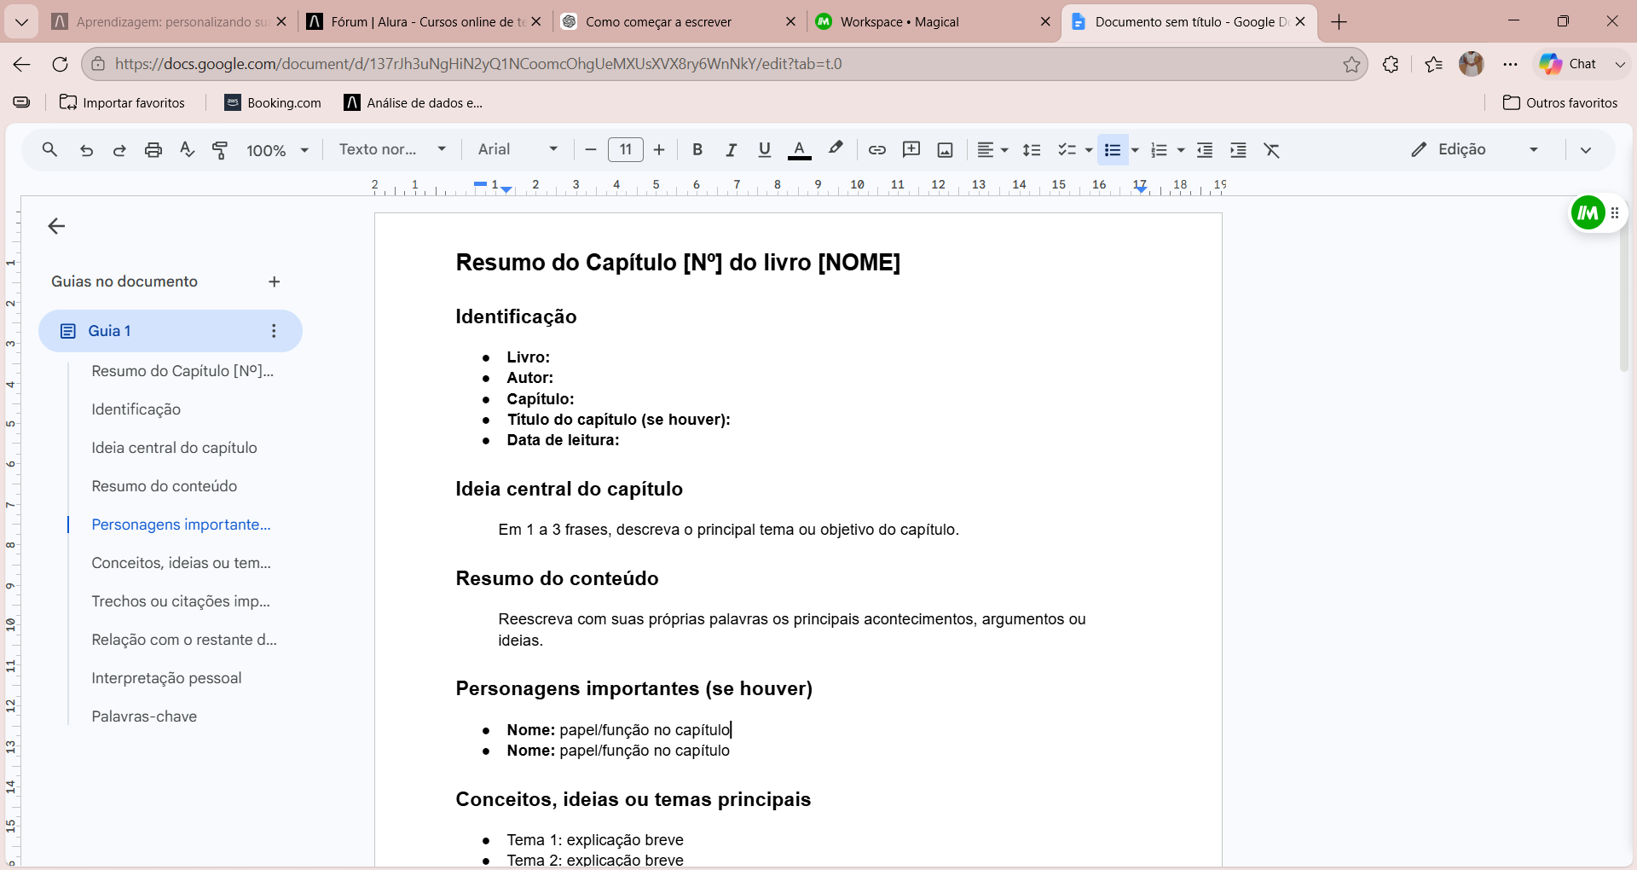
Task: Jump to Identificação in the outline
Action: [136, 409]
